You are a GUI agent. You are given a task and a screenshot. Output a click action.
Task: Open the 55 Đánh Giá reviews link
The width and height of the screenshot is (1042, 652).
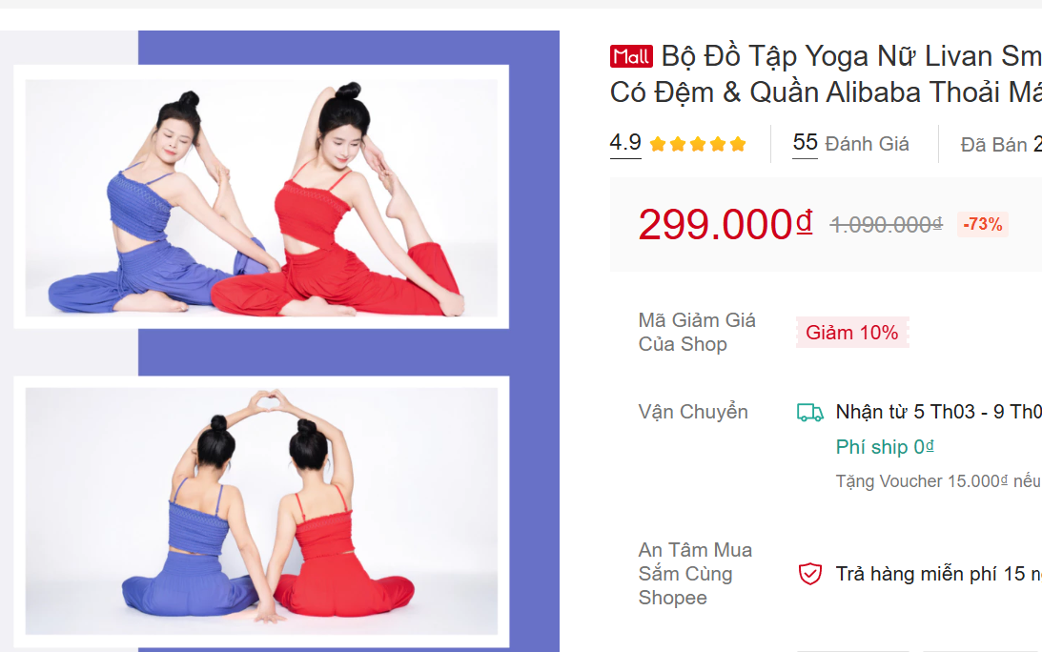pyautogui.click(x=850, y=143)
